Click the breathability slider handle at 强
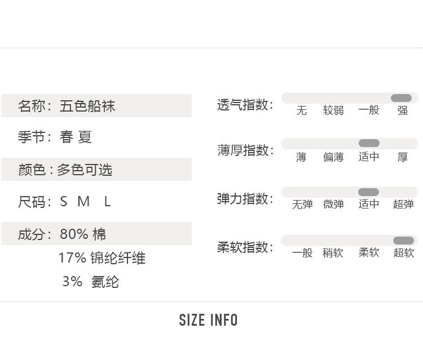The width and height of the screenshot is (423, 342). [x=401, y=98]
